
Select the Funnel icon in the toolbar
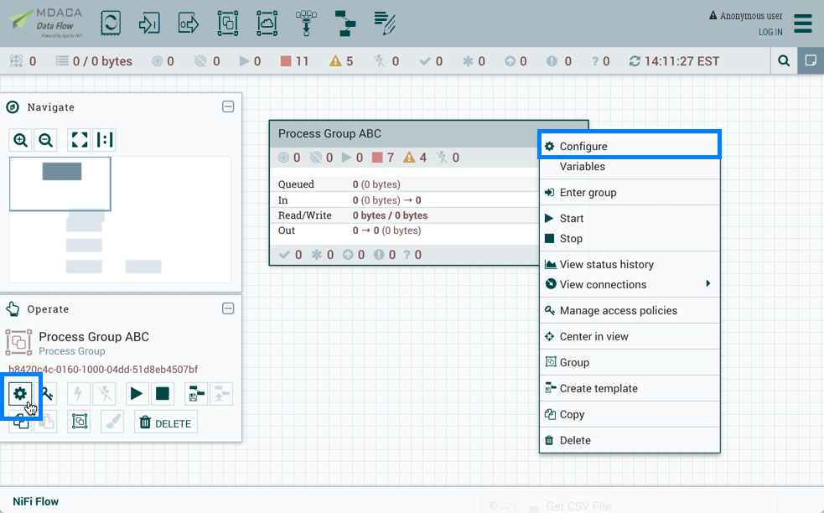[x=306, y=23]
